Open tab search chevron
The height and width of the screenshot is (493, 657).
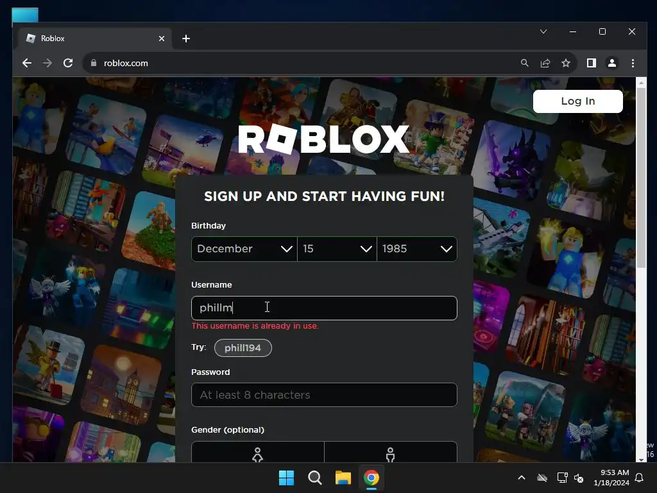(543, 31)
